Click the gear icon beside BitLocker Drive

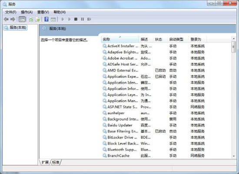pyautogui.click(x=105, y=137)
